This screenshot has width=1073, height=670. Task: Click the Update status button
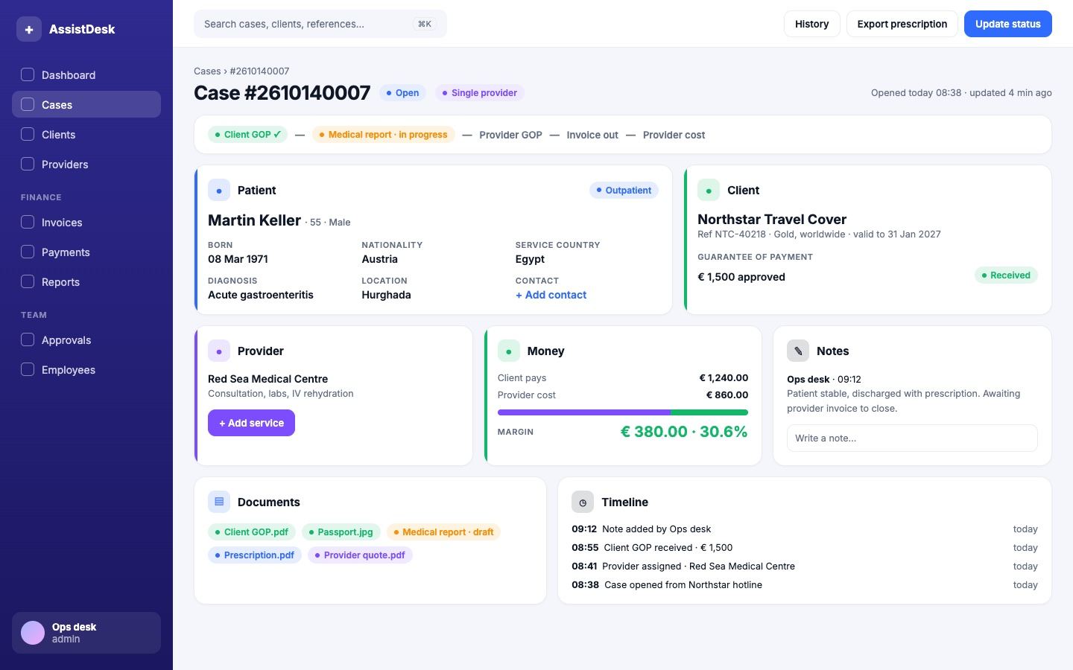coord(1007,24)
